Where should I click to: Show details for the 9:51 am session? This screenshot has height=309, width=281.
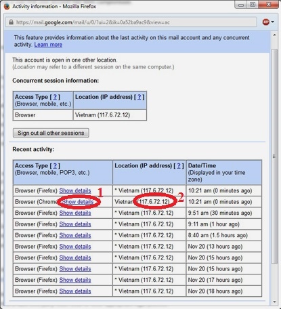pyautogui.click(x=75, y=213)
